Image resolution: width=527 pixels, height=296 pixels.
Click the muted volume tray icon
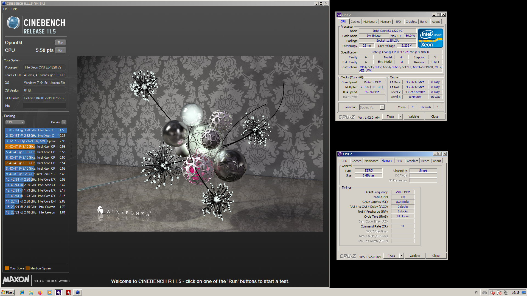tap(493, 292)
